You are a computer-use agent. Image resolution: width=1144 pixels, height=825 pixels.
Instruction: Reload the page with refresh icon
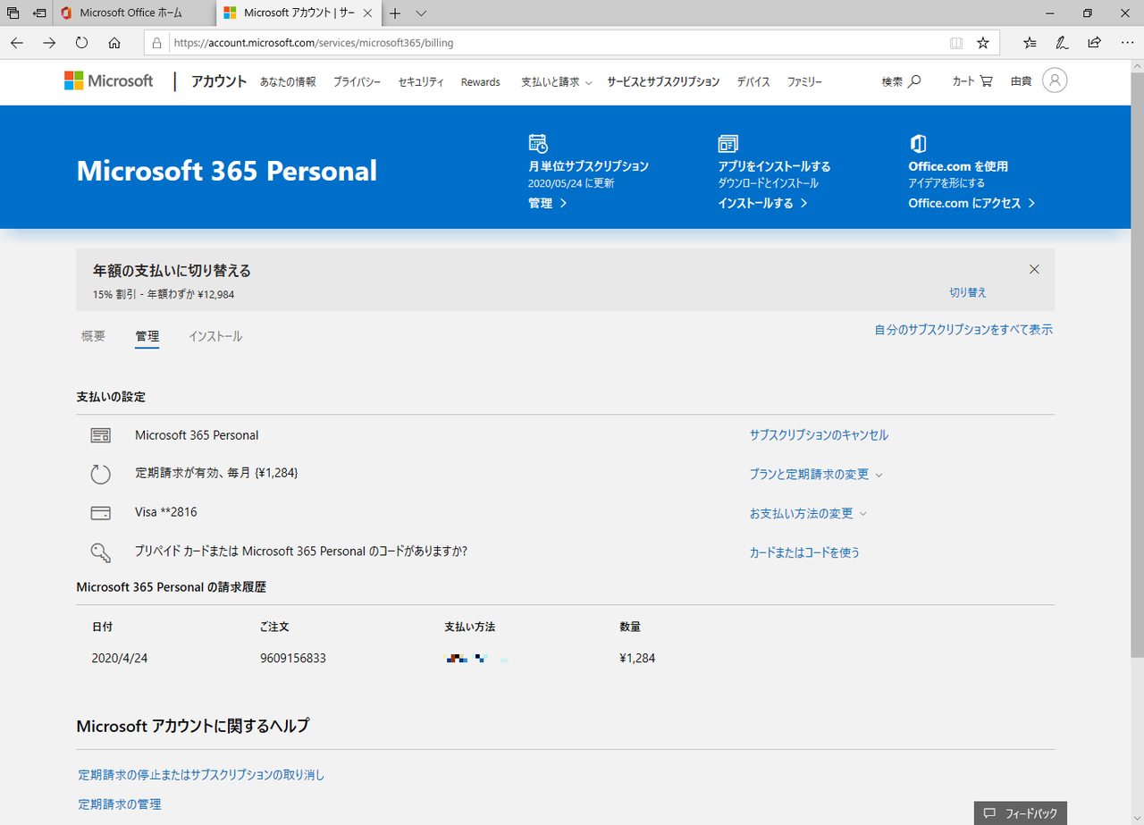point(81,42)
